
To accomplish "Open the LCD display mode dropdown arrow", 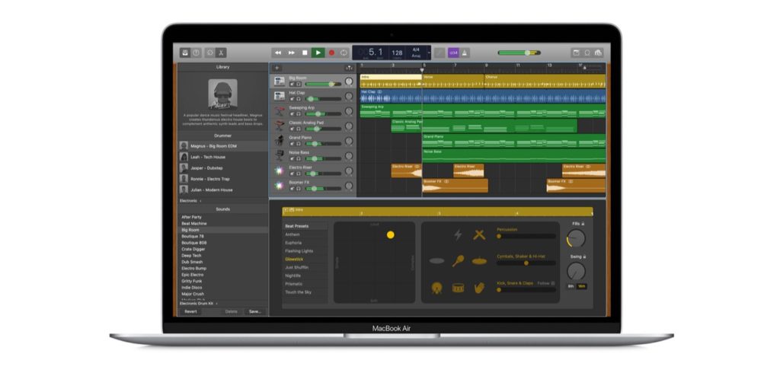I will (x=428, y=53).
